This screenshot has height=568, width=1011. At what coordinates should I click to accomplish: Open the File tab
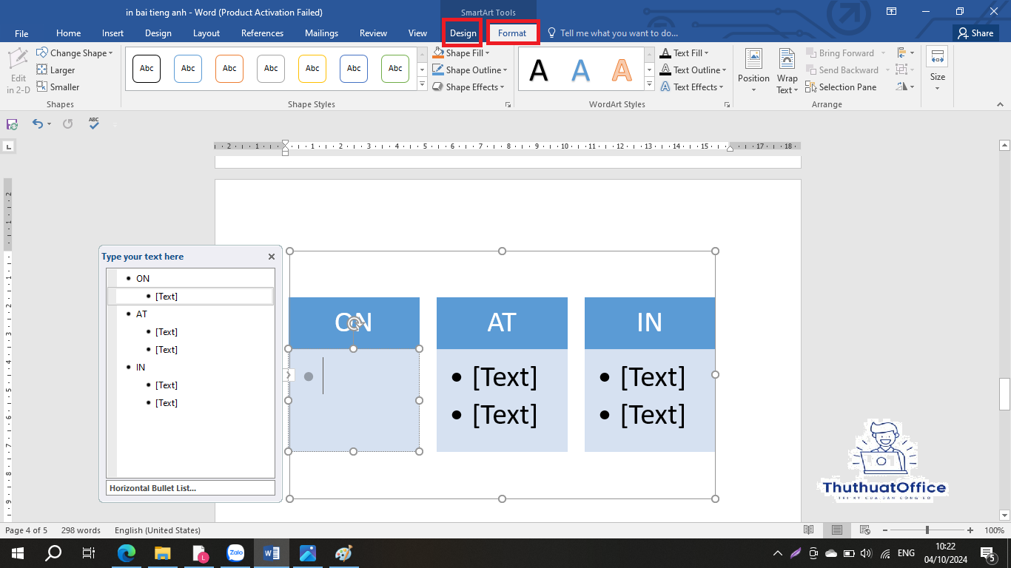click(x=21, y=33)
